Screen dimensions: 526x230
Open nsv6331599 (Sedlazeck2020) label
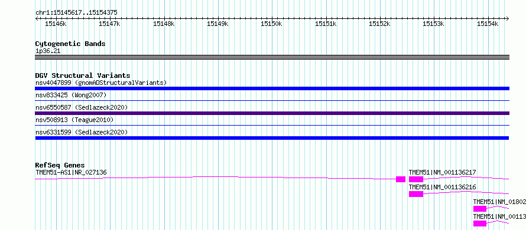click(82, 132)
